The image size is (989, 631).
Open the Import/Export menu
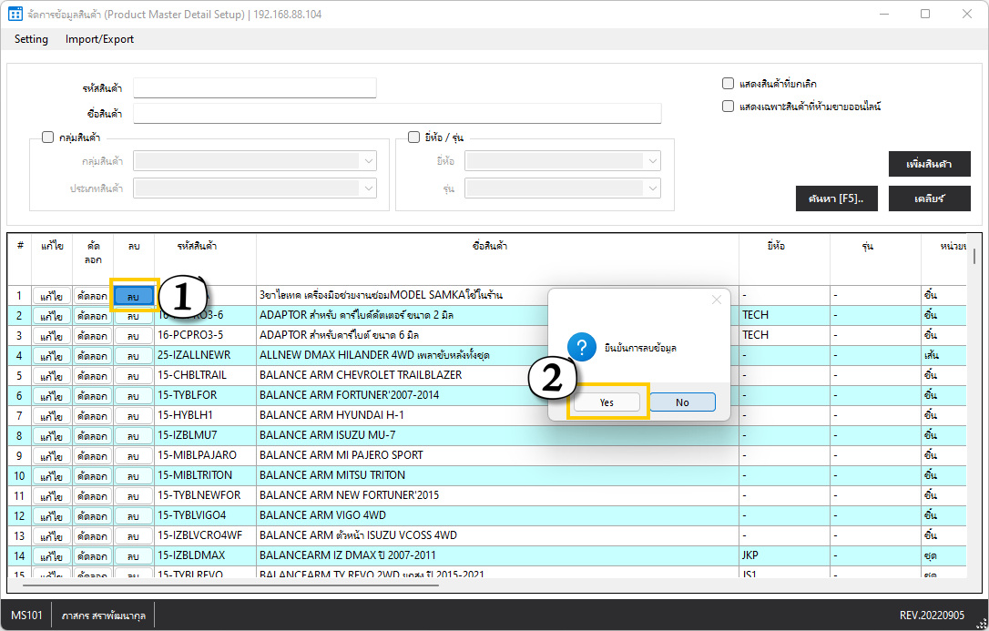tap(99, 39)
